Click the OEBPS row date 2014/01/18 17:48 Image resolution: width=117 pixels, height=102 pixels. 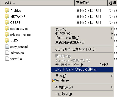click(x=89, y=23)
